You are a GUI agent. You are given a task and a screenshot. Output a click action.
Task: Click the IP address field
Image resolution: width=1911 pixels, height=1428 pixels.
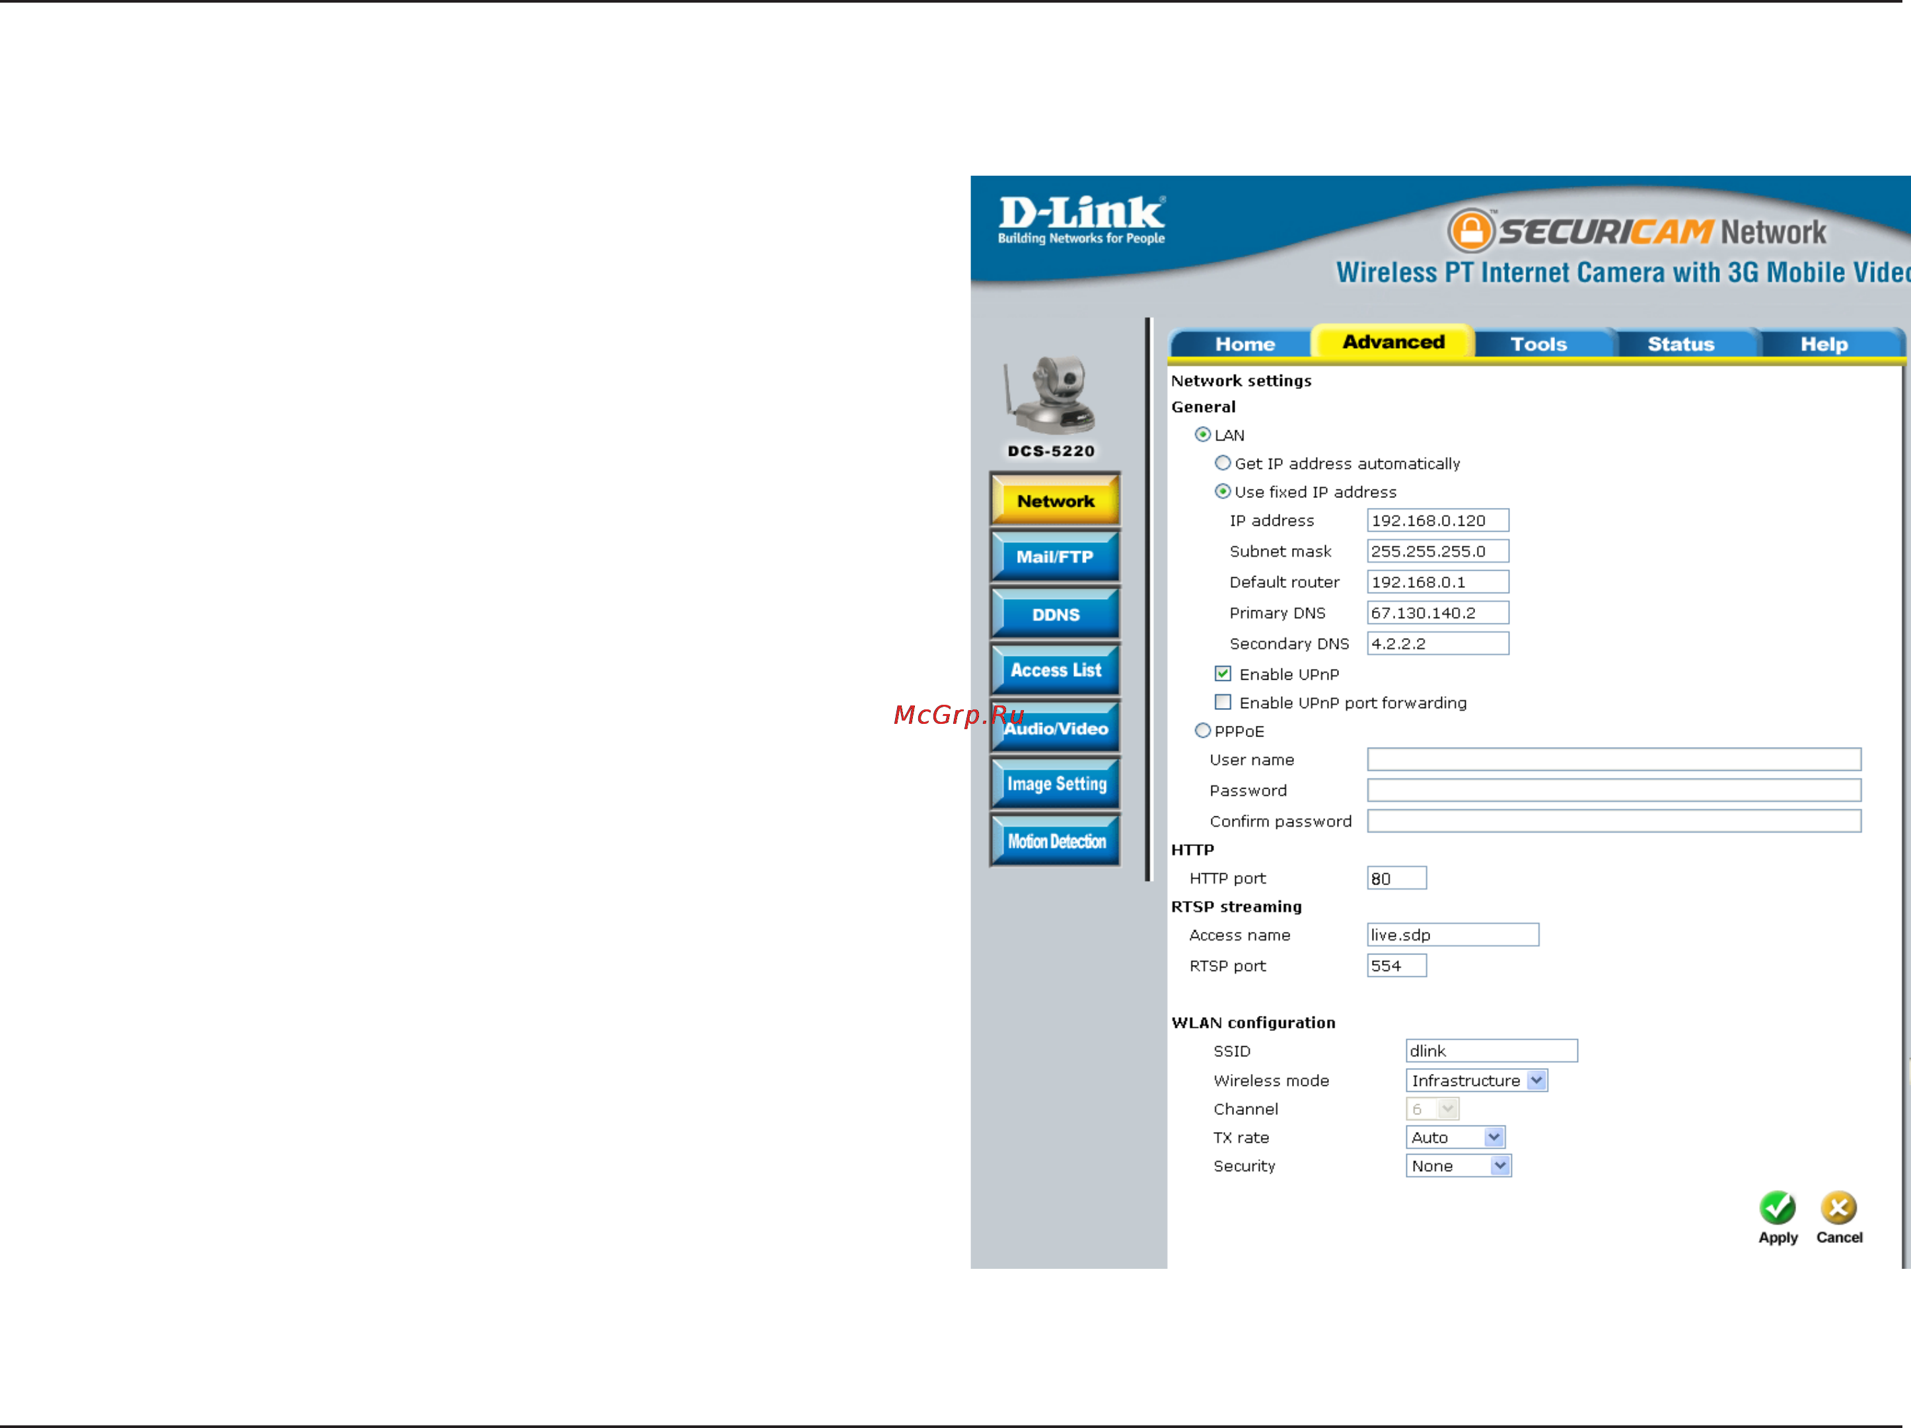tap(1437, 520)
